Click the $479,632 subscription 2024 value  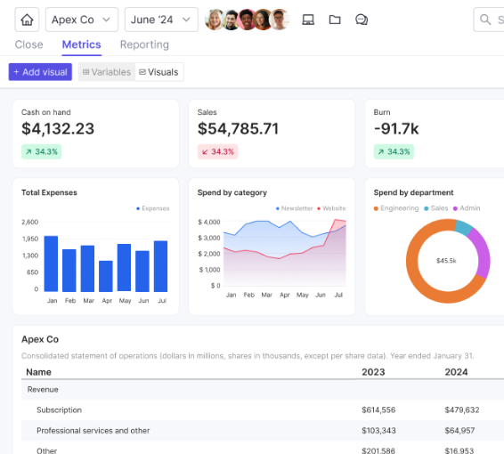(462, 410)
